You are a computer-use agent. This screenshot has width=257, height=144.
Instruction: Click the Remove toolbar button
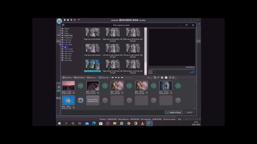point(91,78)
